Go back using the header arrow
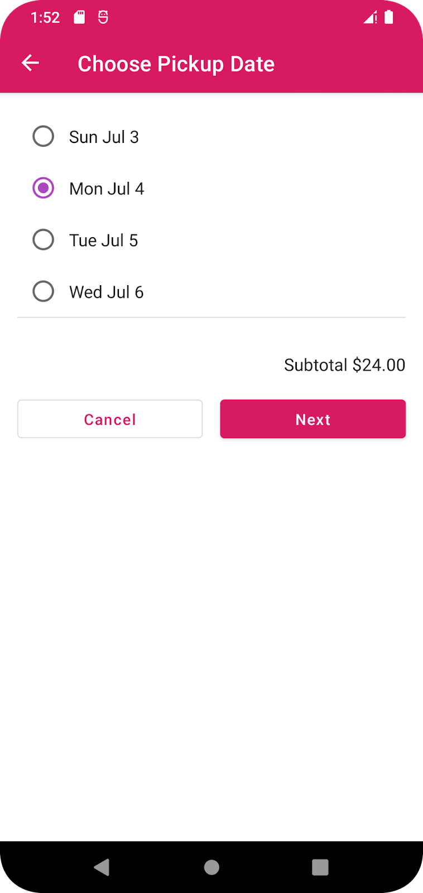 click(31, 64)
